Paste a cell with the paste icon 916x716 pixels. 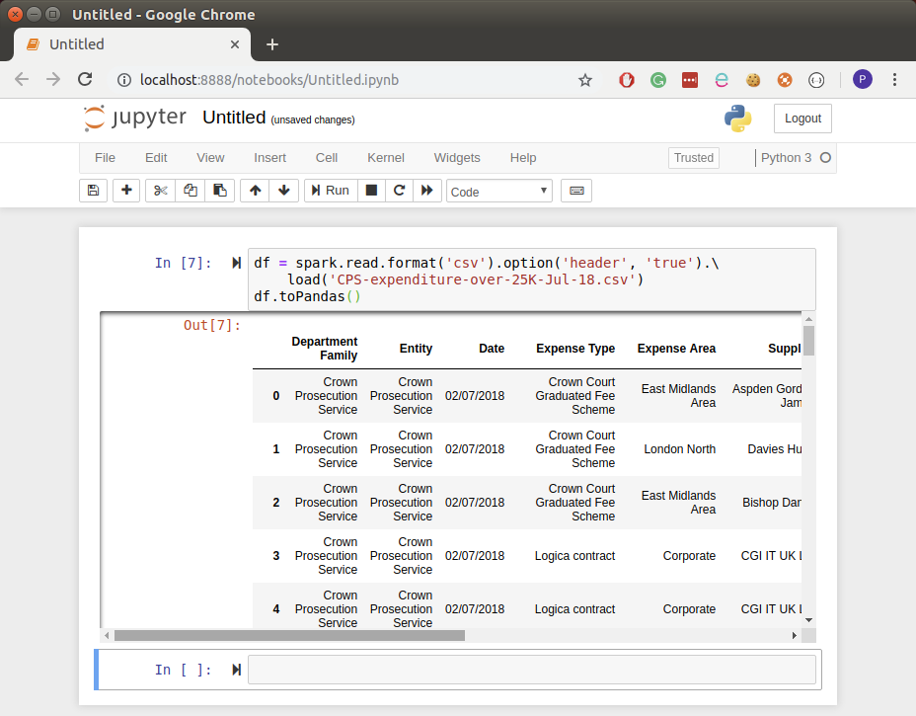pos(219,190)
